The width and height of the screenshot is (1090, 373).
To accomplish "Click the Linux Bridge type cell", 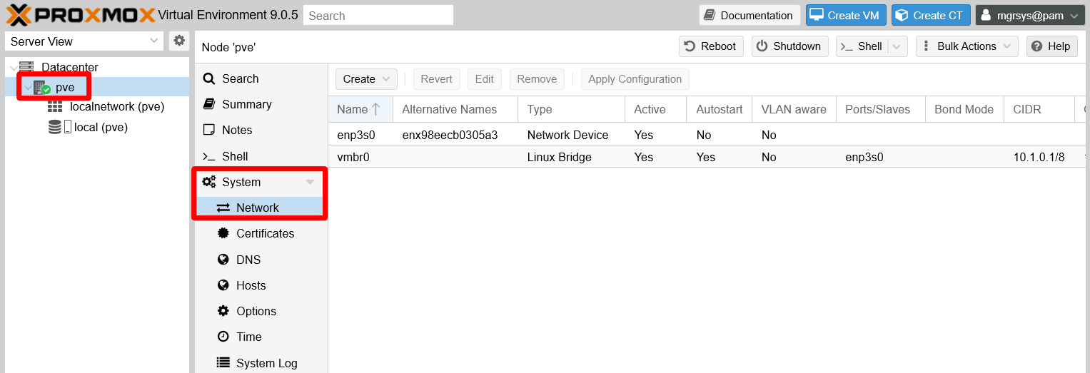I will [559, 157].
